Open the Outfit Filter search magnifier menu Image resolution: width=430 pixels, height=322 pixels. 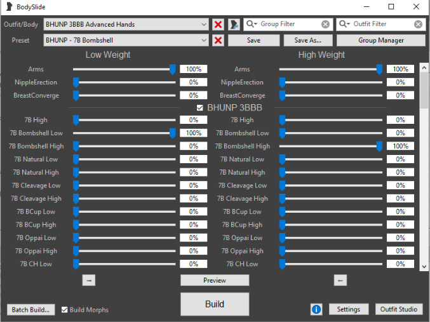(x=344, y=24)
